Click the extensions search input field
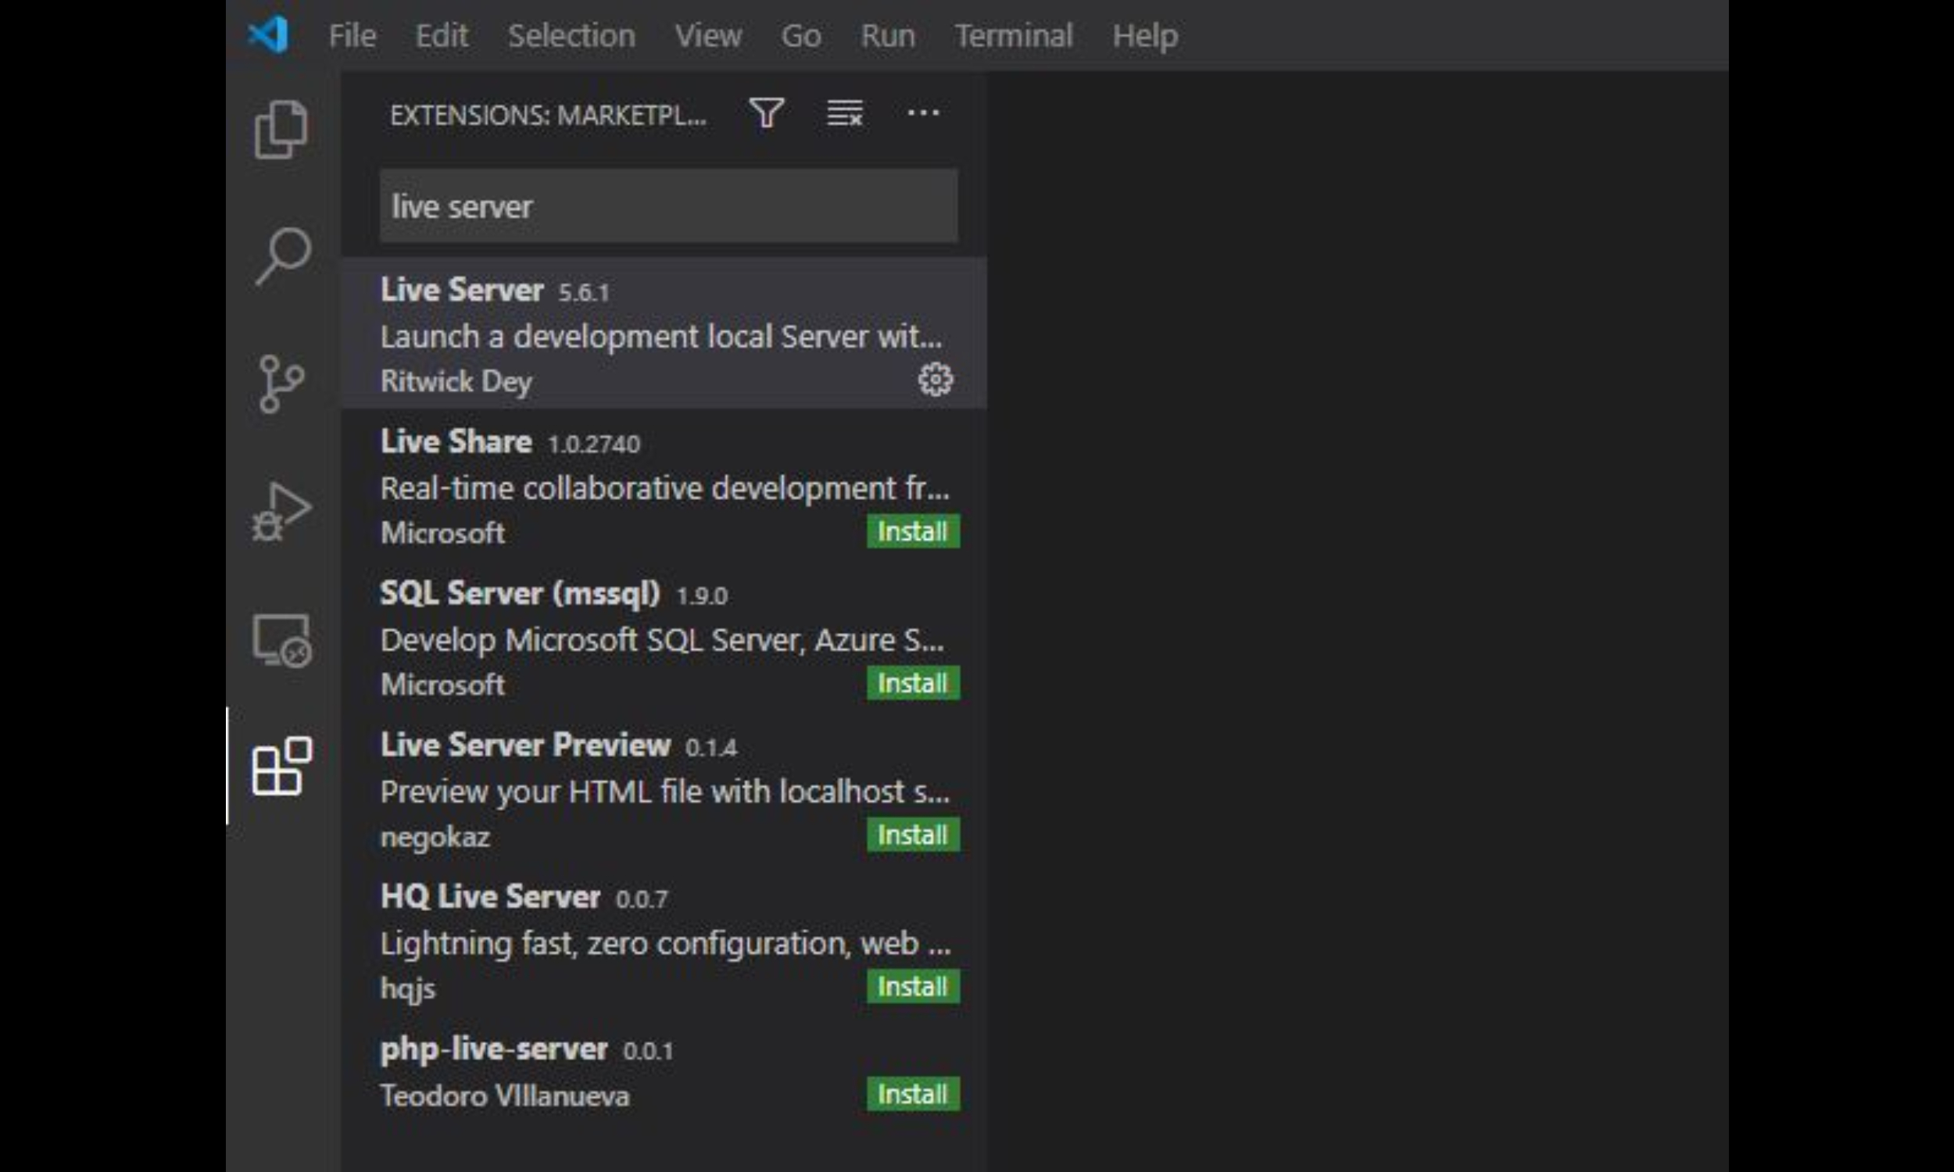 [x=668, y=206]
